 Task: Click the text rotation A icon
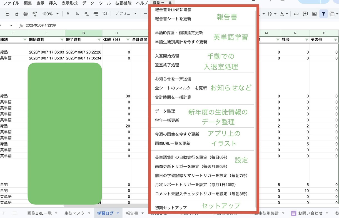click(x=282, y=14)
